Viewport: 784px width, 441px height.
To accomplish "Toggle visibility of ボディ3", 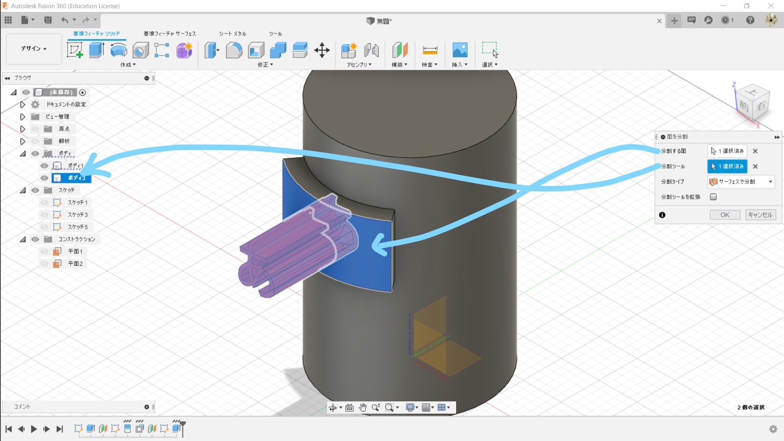I will coord(44,178).
